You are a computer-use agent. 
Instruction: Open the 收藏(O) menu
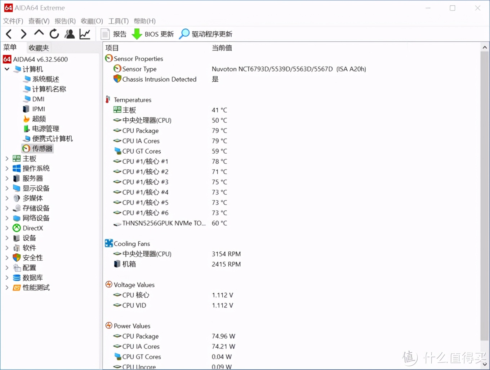click(x=92, y=21)
